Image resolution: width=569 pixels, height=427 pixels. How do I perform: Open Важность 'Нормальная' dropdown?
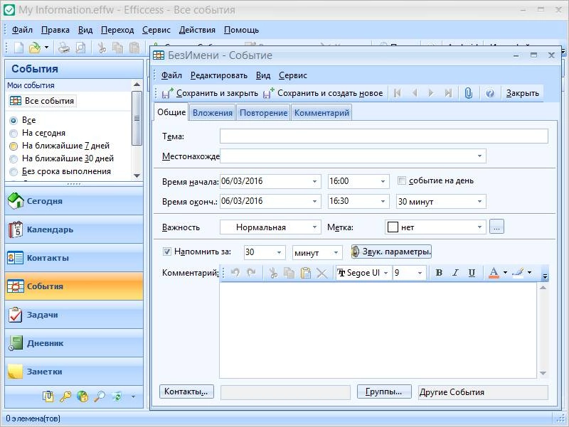click(x=314, y=227)
